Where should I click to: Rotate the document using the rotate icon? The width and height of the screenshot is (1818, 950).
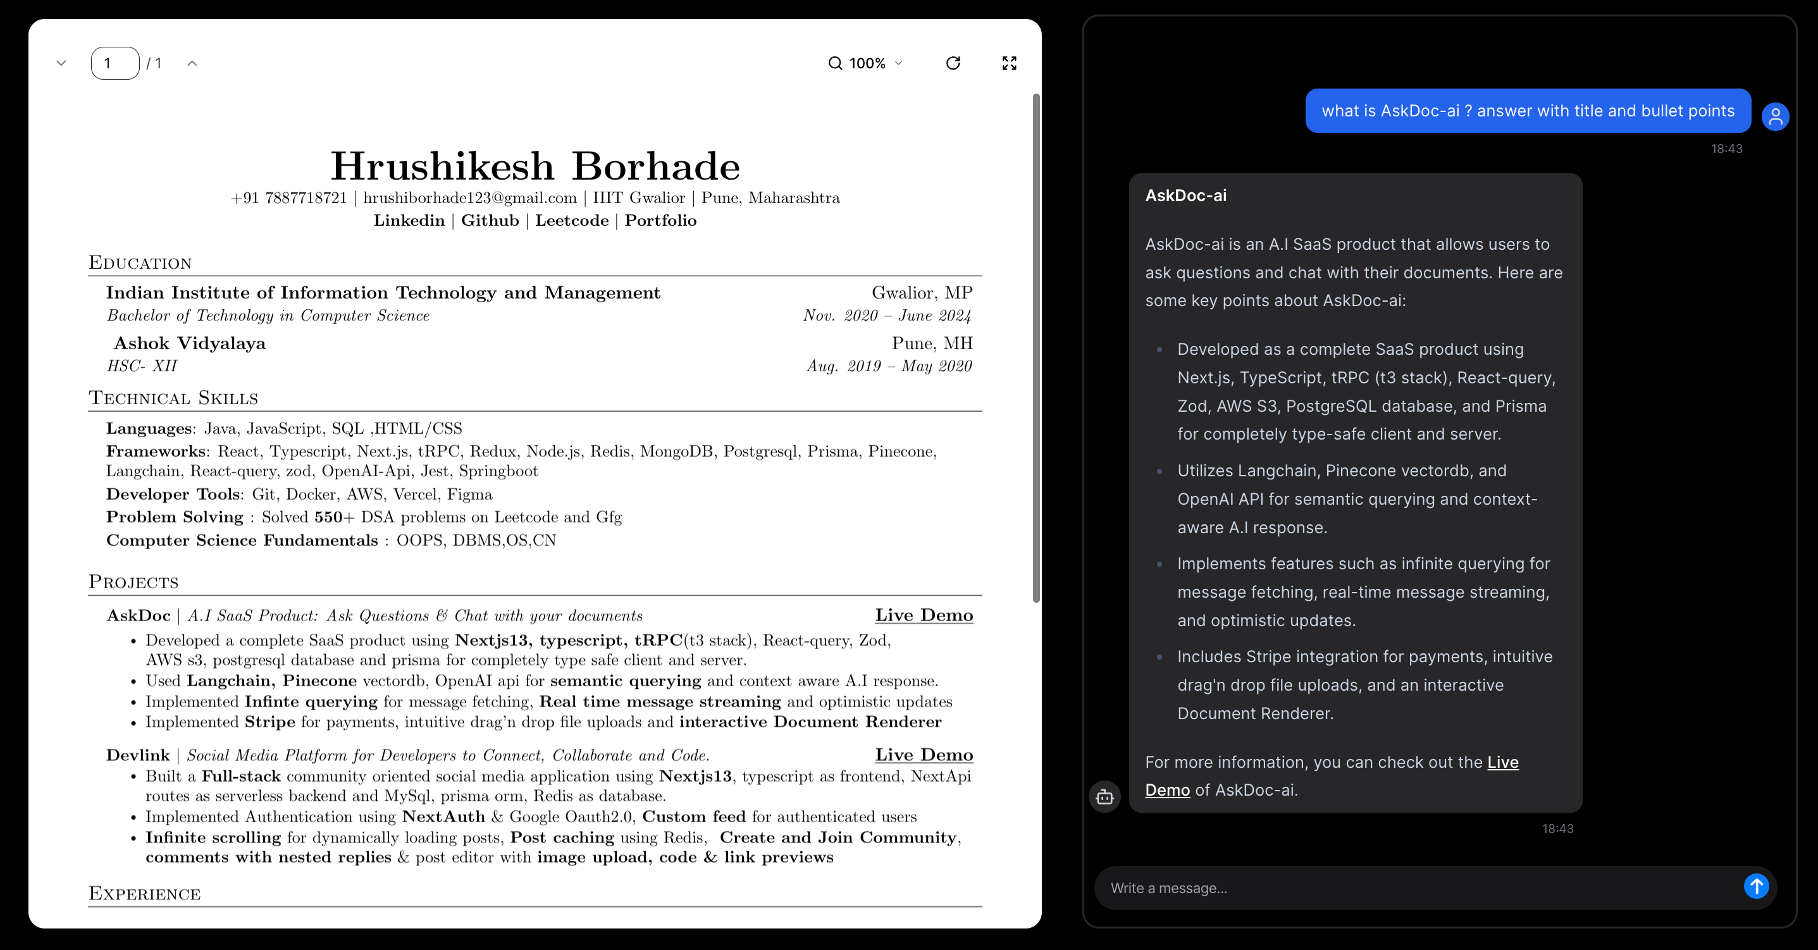point(953,63)
